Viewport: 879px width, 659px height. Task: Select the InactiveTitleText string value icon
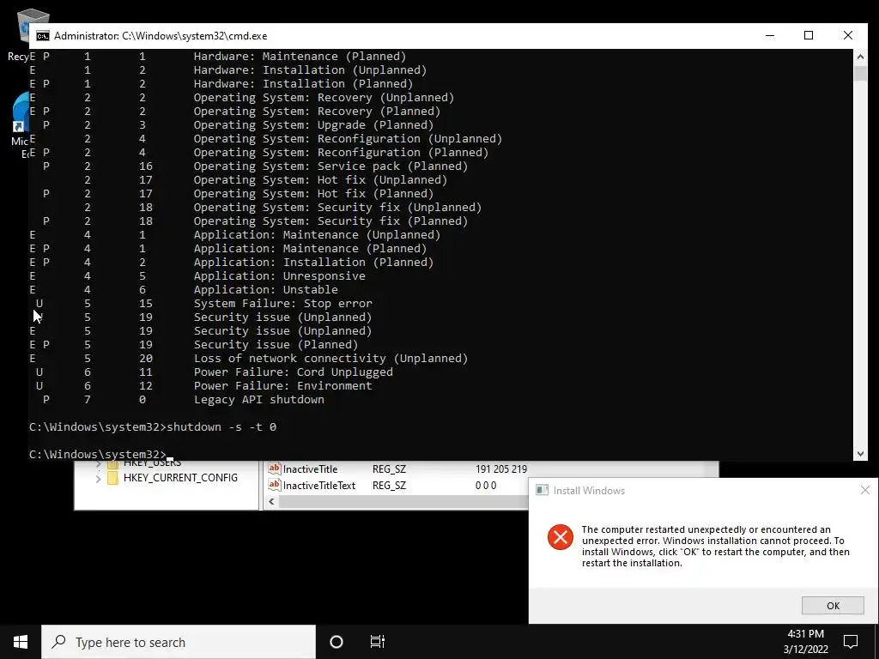[274, 485]
